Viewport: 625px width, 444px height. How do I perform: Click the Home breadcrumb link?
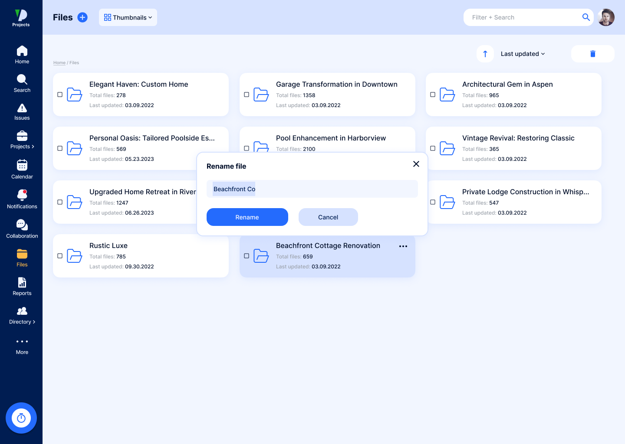(59, 63)
